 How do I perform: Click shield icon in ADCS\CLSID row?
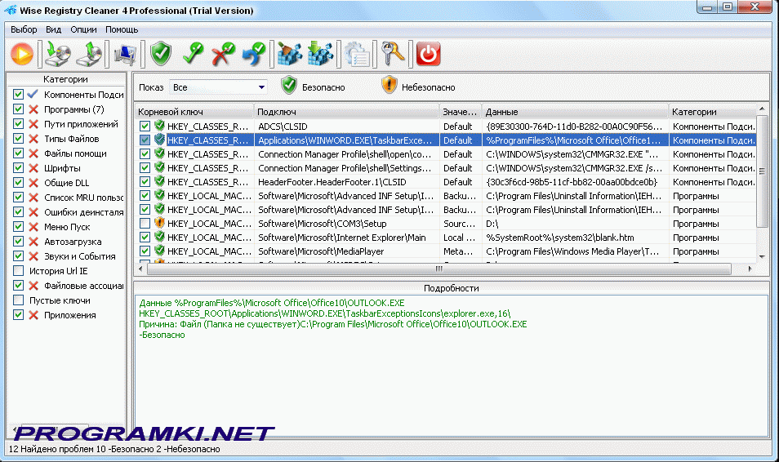click(x=159, y=126)
